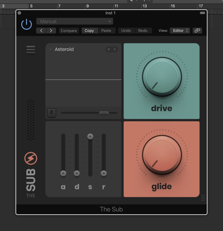The height and width of the screenshot is (231, 223).
Task: Click the horizontal slider handle beside lightning
Action: tap(104, 113)
